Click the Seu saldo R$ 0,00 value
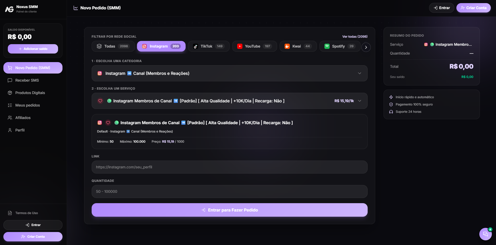 tap(467, 77)
